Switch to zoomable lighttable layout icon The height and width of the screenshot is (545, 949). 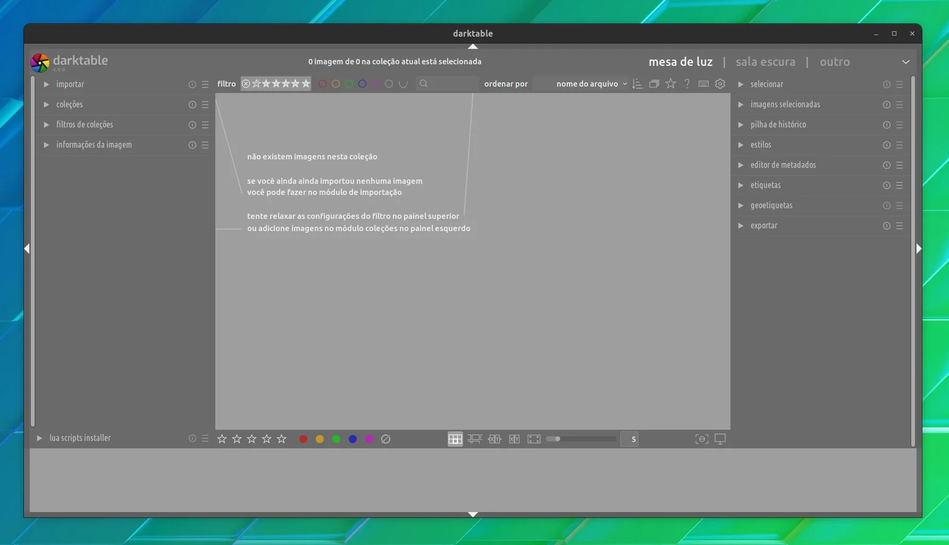tap(475, 439)
